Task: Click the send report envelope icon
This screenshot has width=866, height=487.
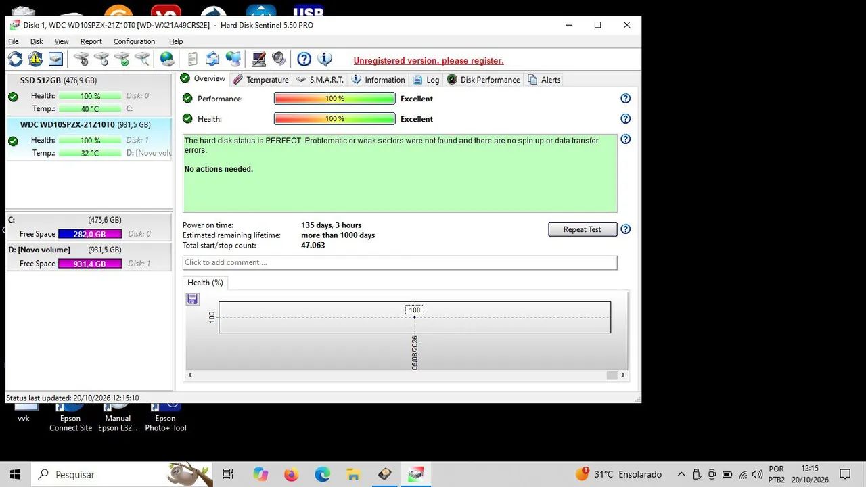Action: [212, 60]
